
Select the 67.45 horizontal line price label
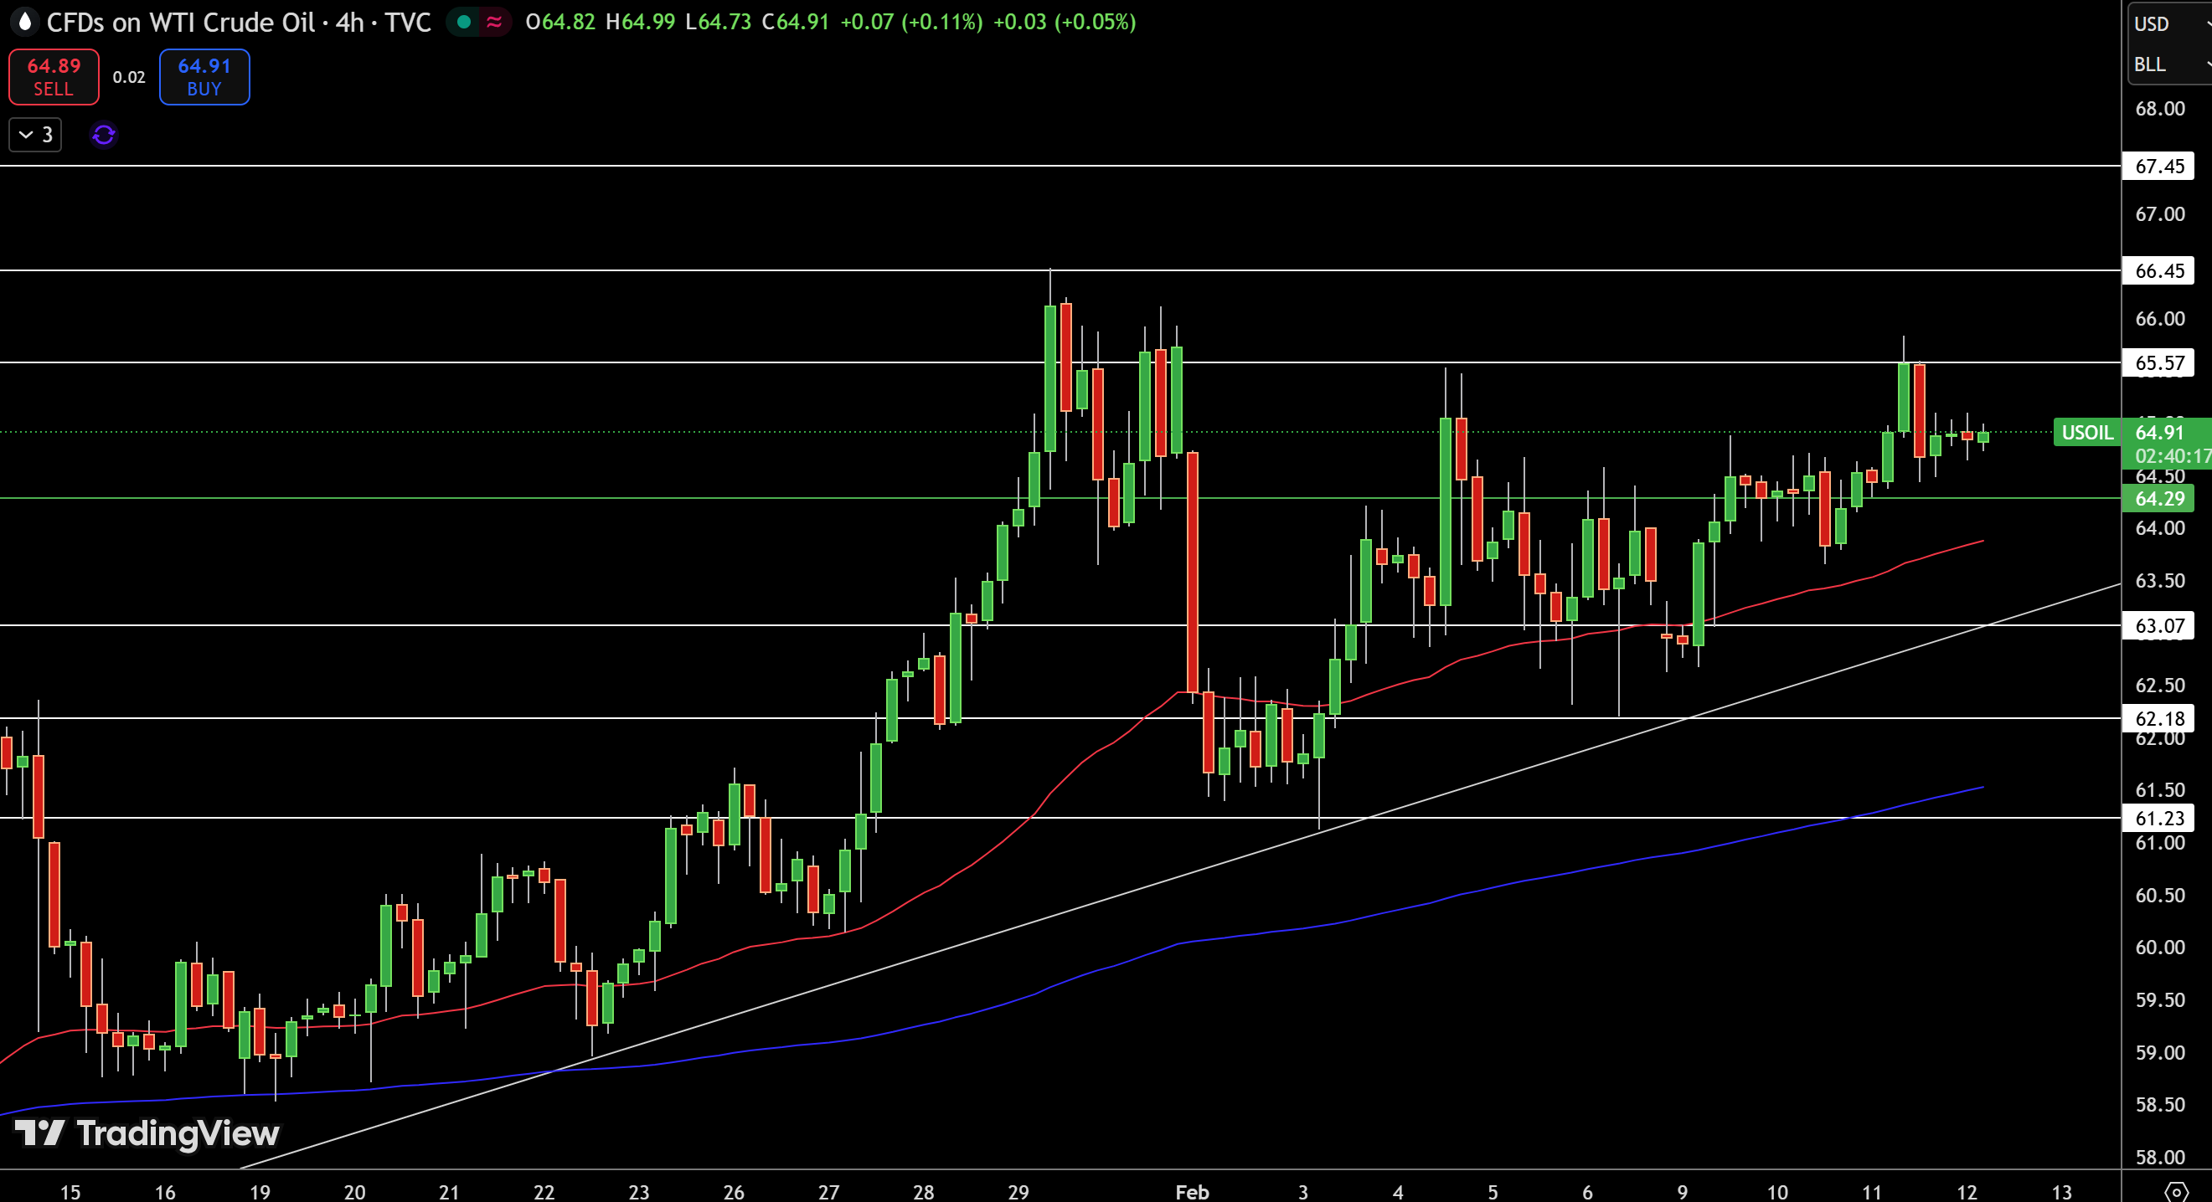pos(2158,166)
